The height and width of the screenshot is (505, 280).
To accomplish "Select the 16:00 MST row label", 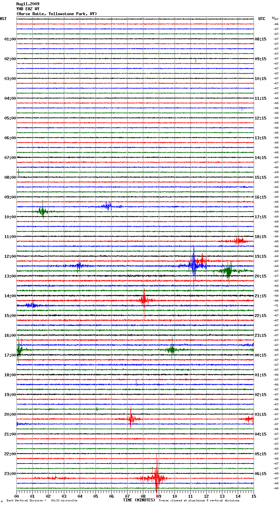I will tap(10, 335).
